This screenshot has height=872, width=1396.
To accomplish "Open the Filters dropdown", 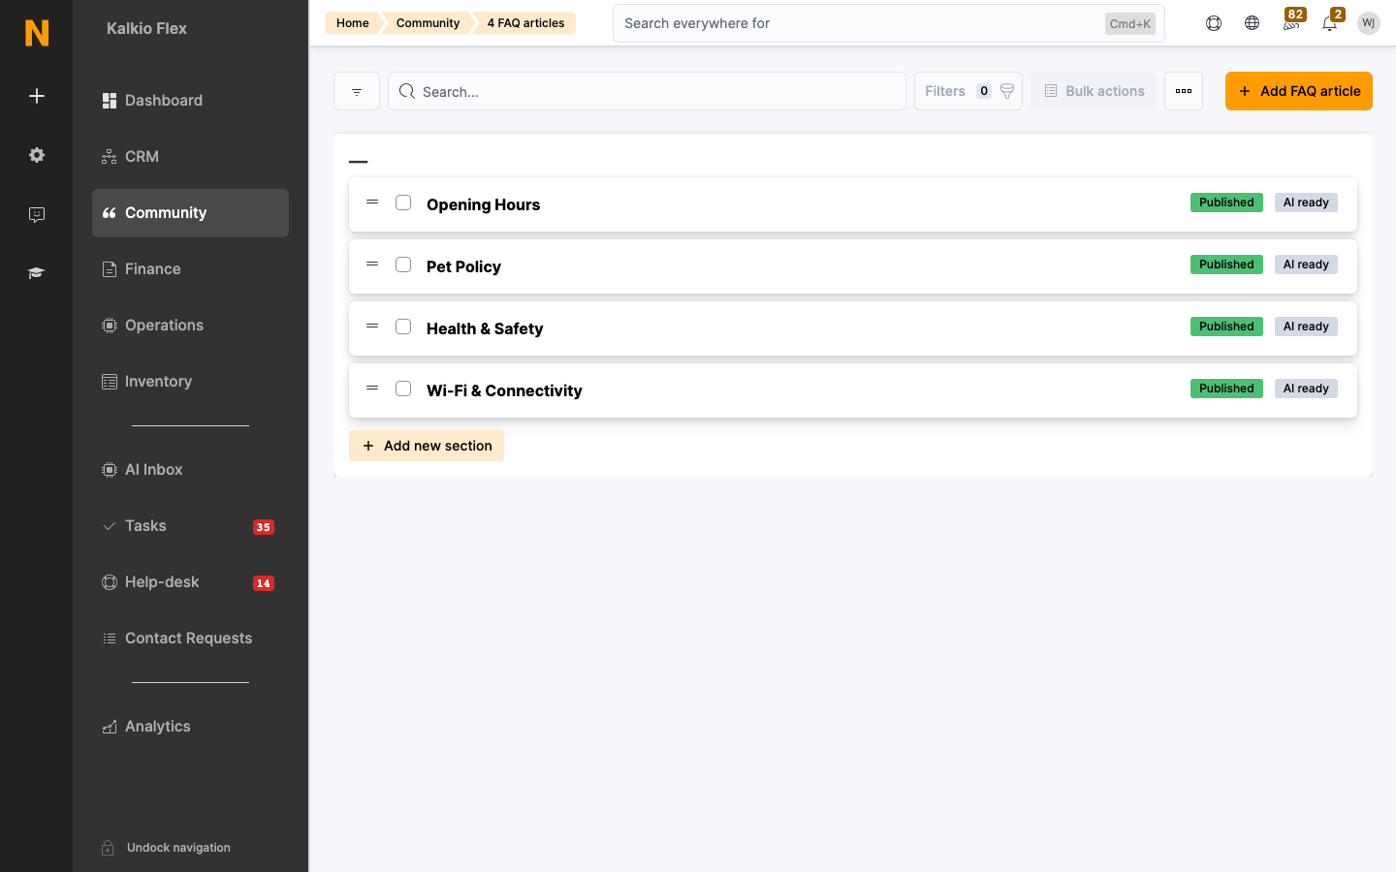I will (x=968, y=91).
